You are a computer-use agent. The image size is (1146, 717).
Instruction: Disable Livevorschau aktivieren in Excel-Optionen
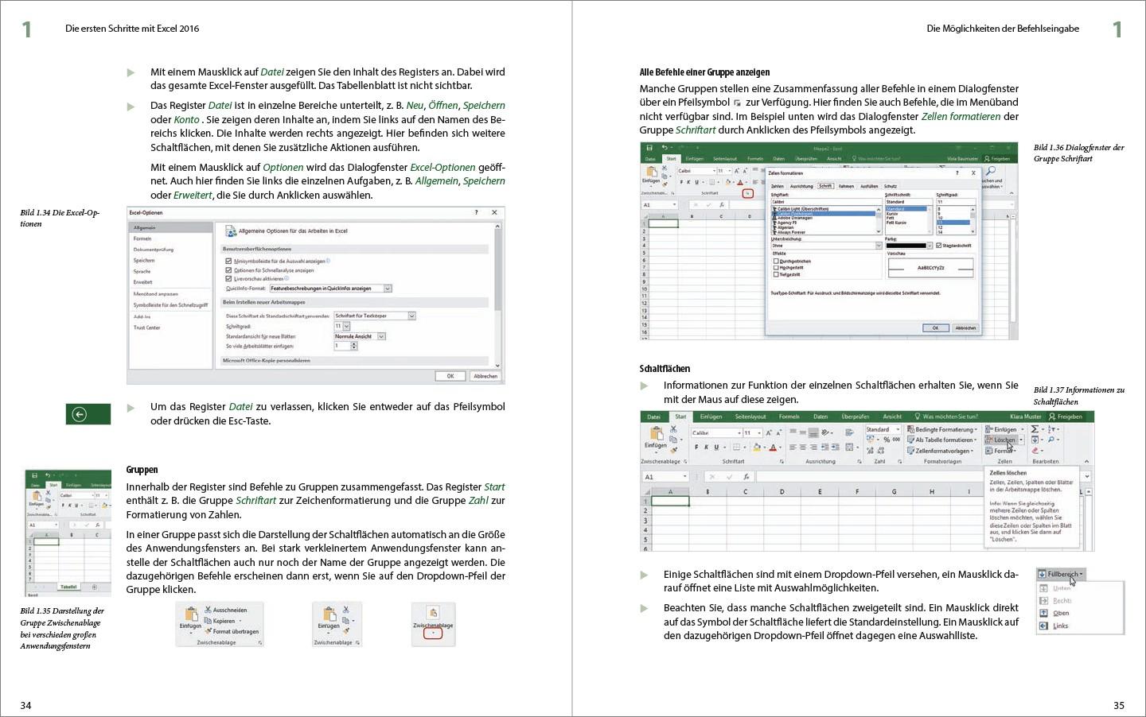click(230, 279)
